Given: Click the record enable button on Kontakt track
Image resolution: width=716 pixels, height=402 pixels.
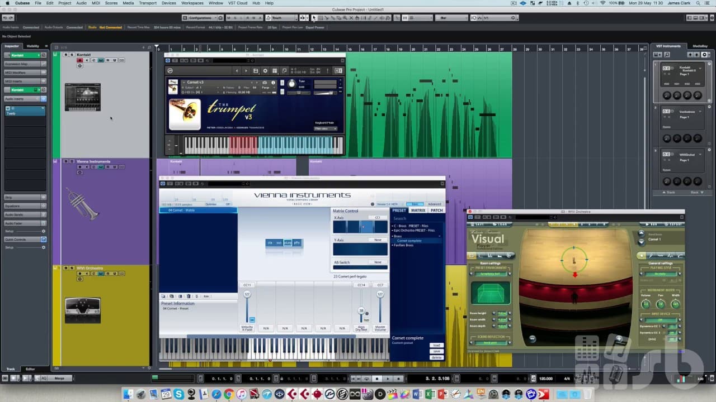Looking at the screenshot, I should tap(80, 60).
